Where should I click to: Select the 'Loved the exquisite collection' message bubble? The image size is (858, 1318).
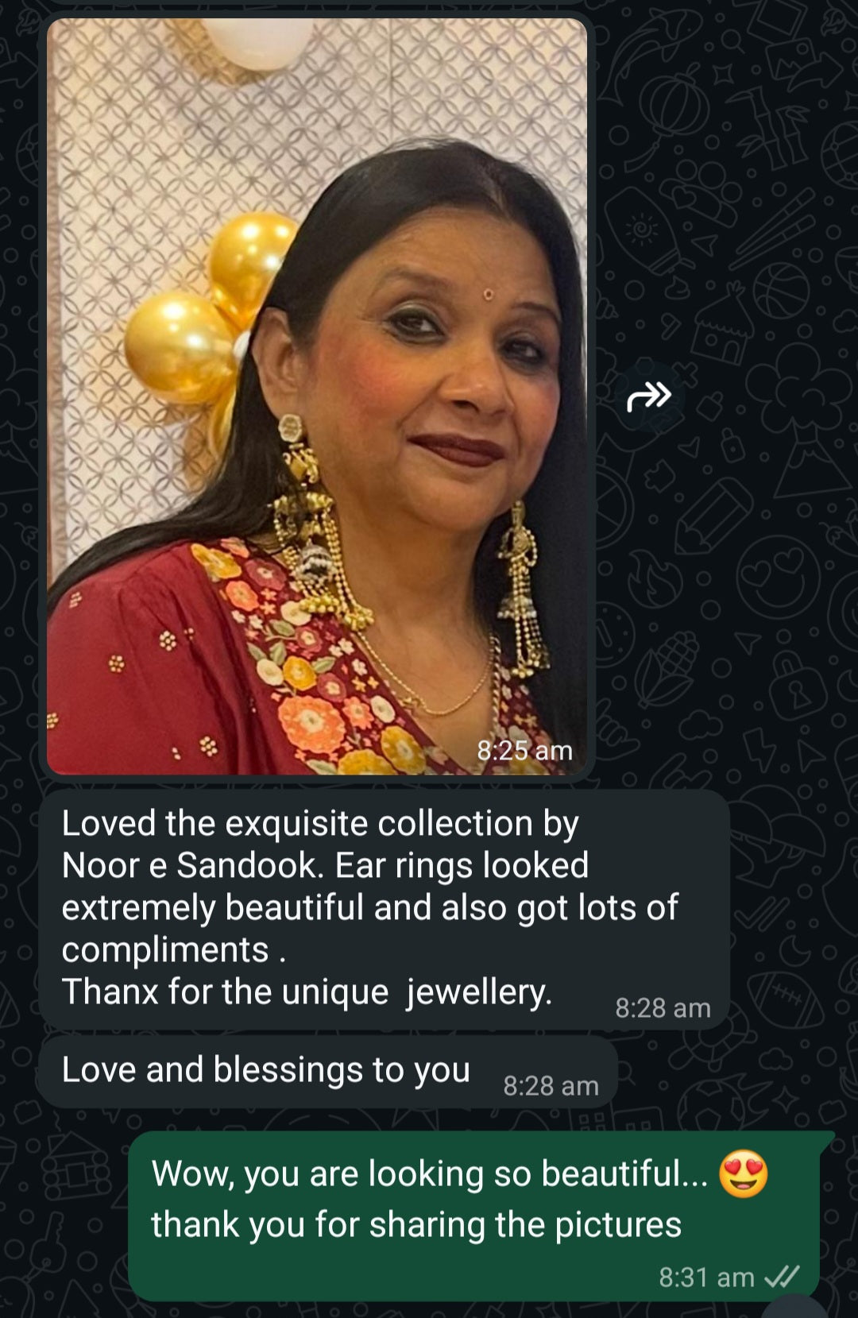(384, 909)
